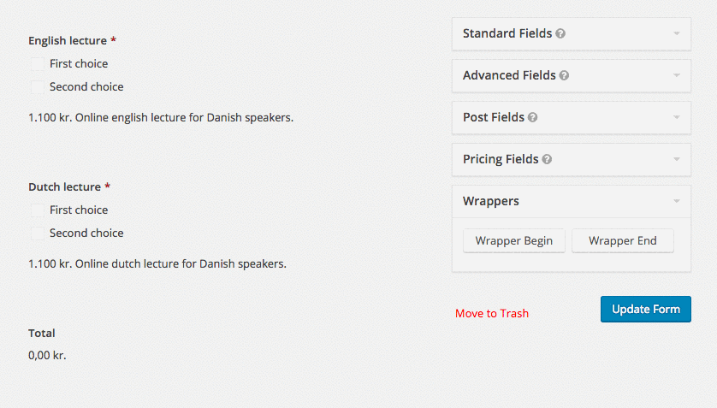Select the English lecture field label
717x408 pixels.
pyautogui.click(x=68, y=41)
